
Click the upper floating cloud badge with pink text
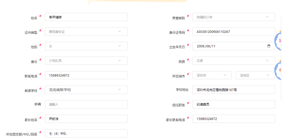tap(278, 41)
